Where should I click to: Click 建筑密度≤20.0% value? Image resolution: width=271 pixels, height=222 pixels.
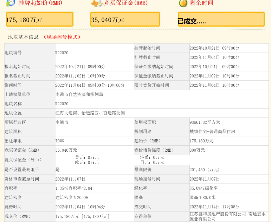[x=72, y=198]
